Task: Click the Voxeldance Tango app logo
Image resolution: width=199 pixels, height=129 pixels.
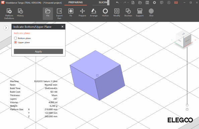Action: (x=3, y=3)
